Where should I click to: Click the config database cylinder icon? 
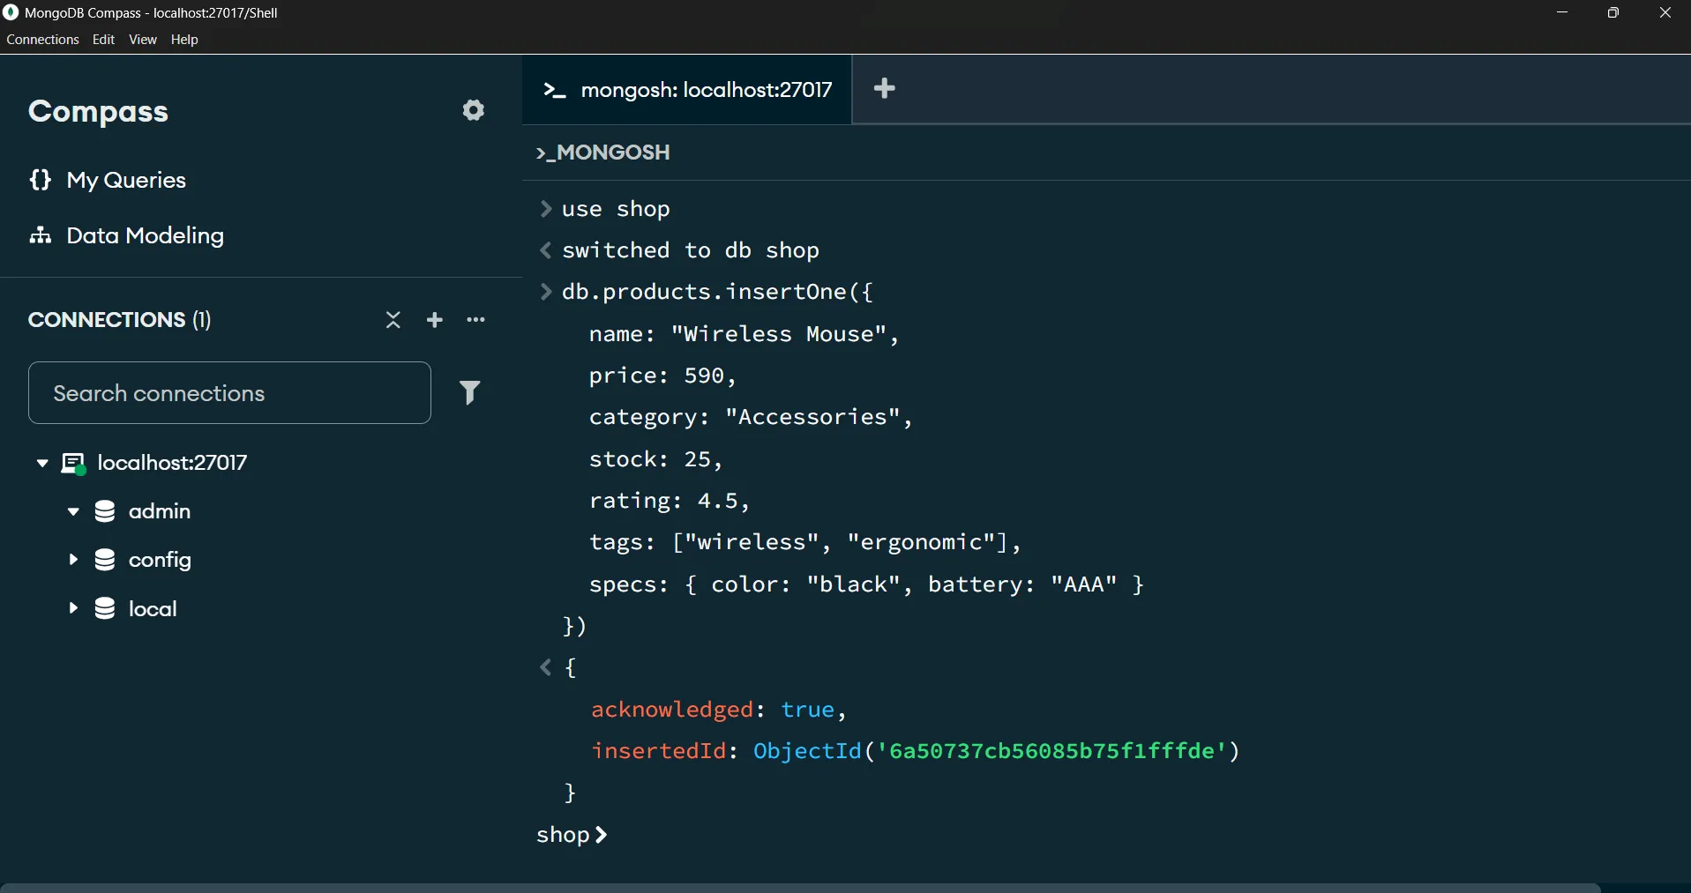[x=105, y=560]
